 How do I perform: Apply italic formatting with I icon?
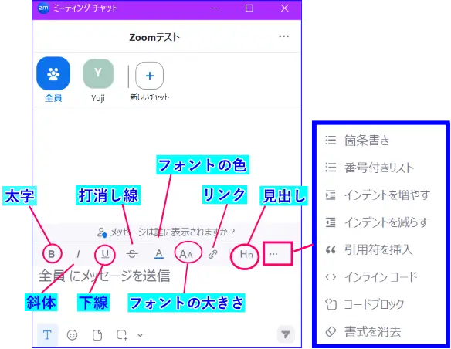[78, 254]
